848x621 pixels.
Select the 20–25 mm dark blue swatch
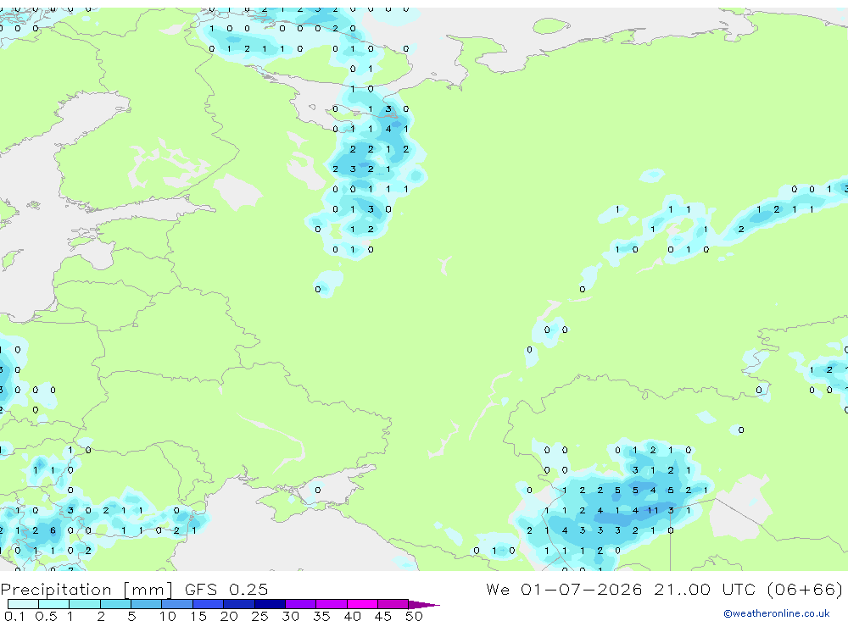point(239,604)
